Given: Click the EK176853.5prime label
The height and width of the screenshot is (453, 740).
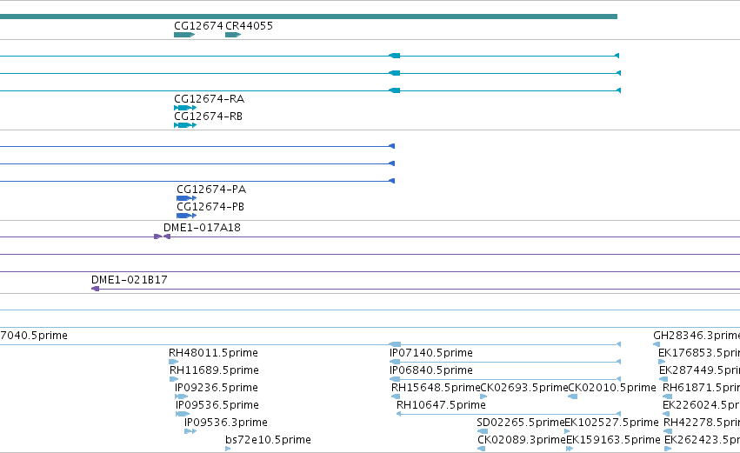Looking at the screenshot, I should (699, 353).
